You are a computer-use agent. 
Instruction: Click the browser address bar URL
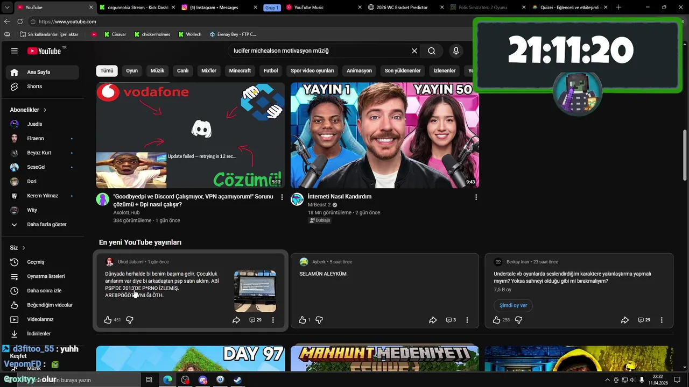[67, 21]
